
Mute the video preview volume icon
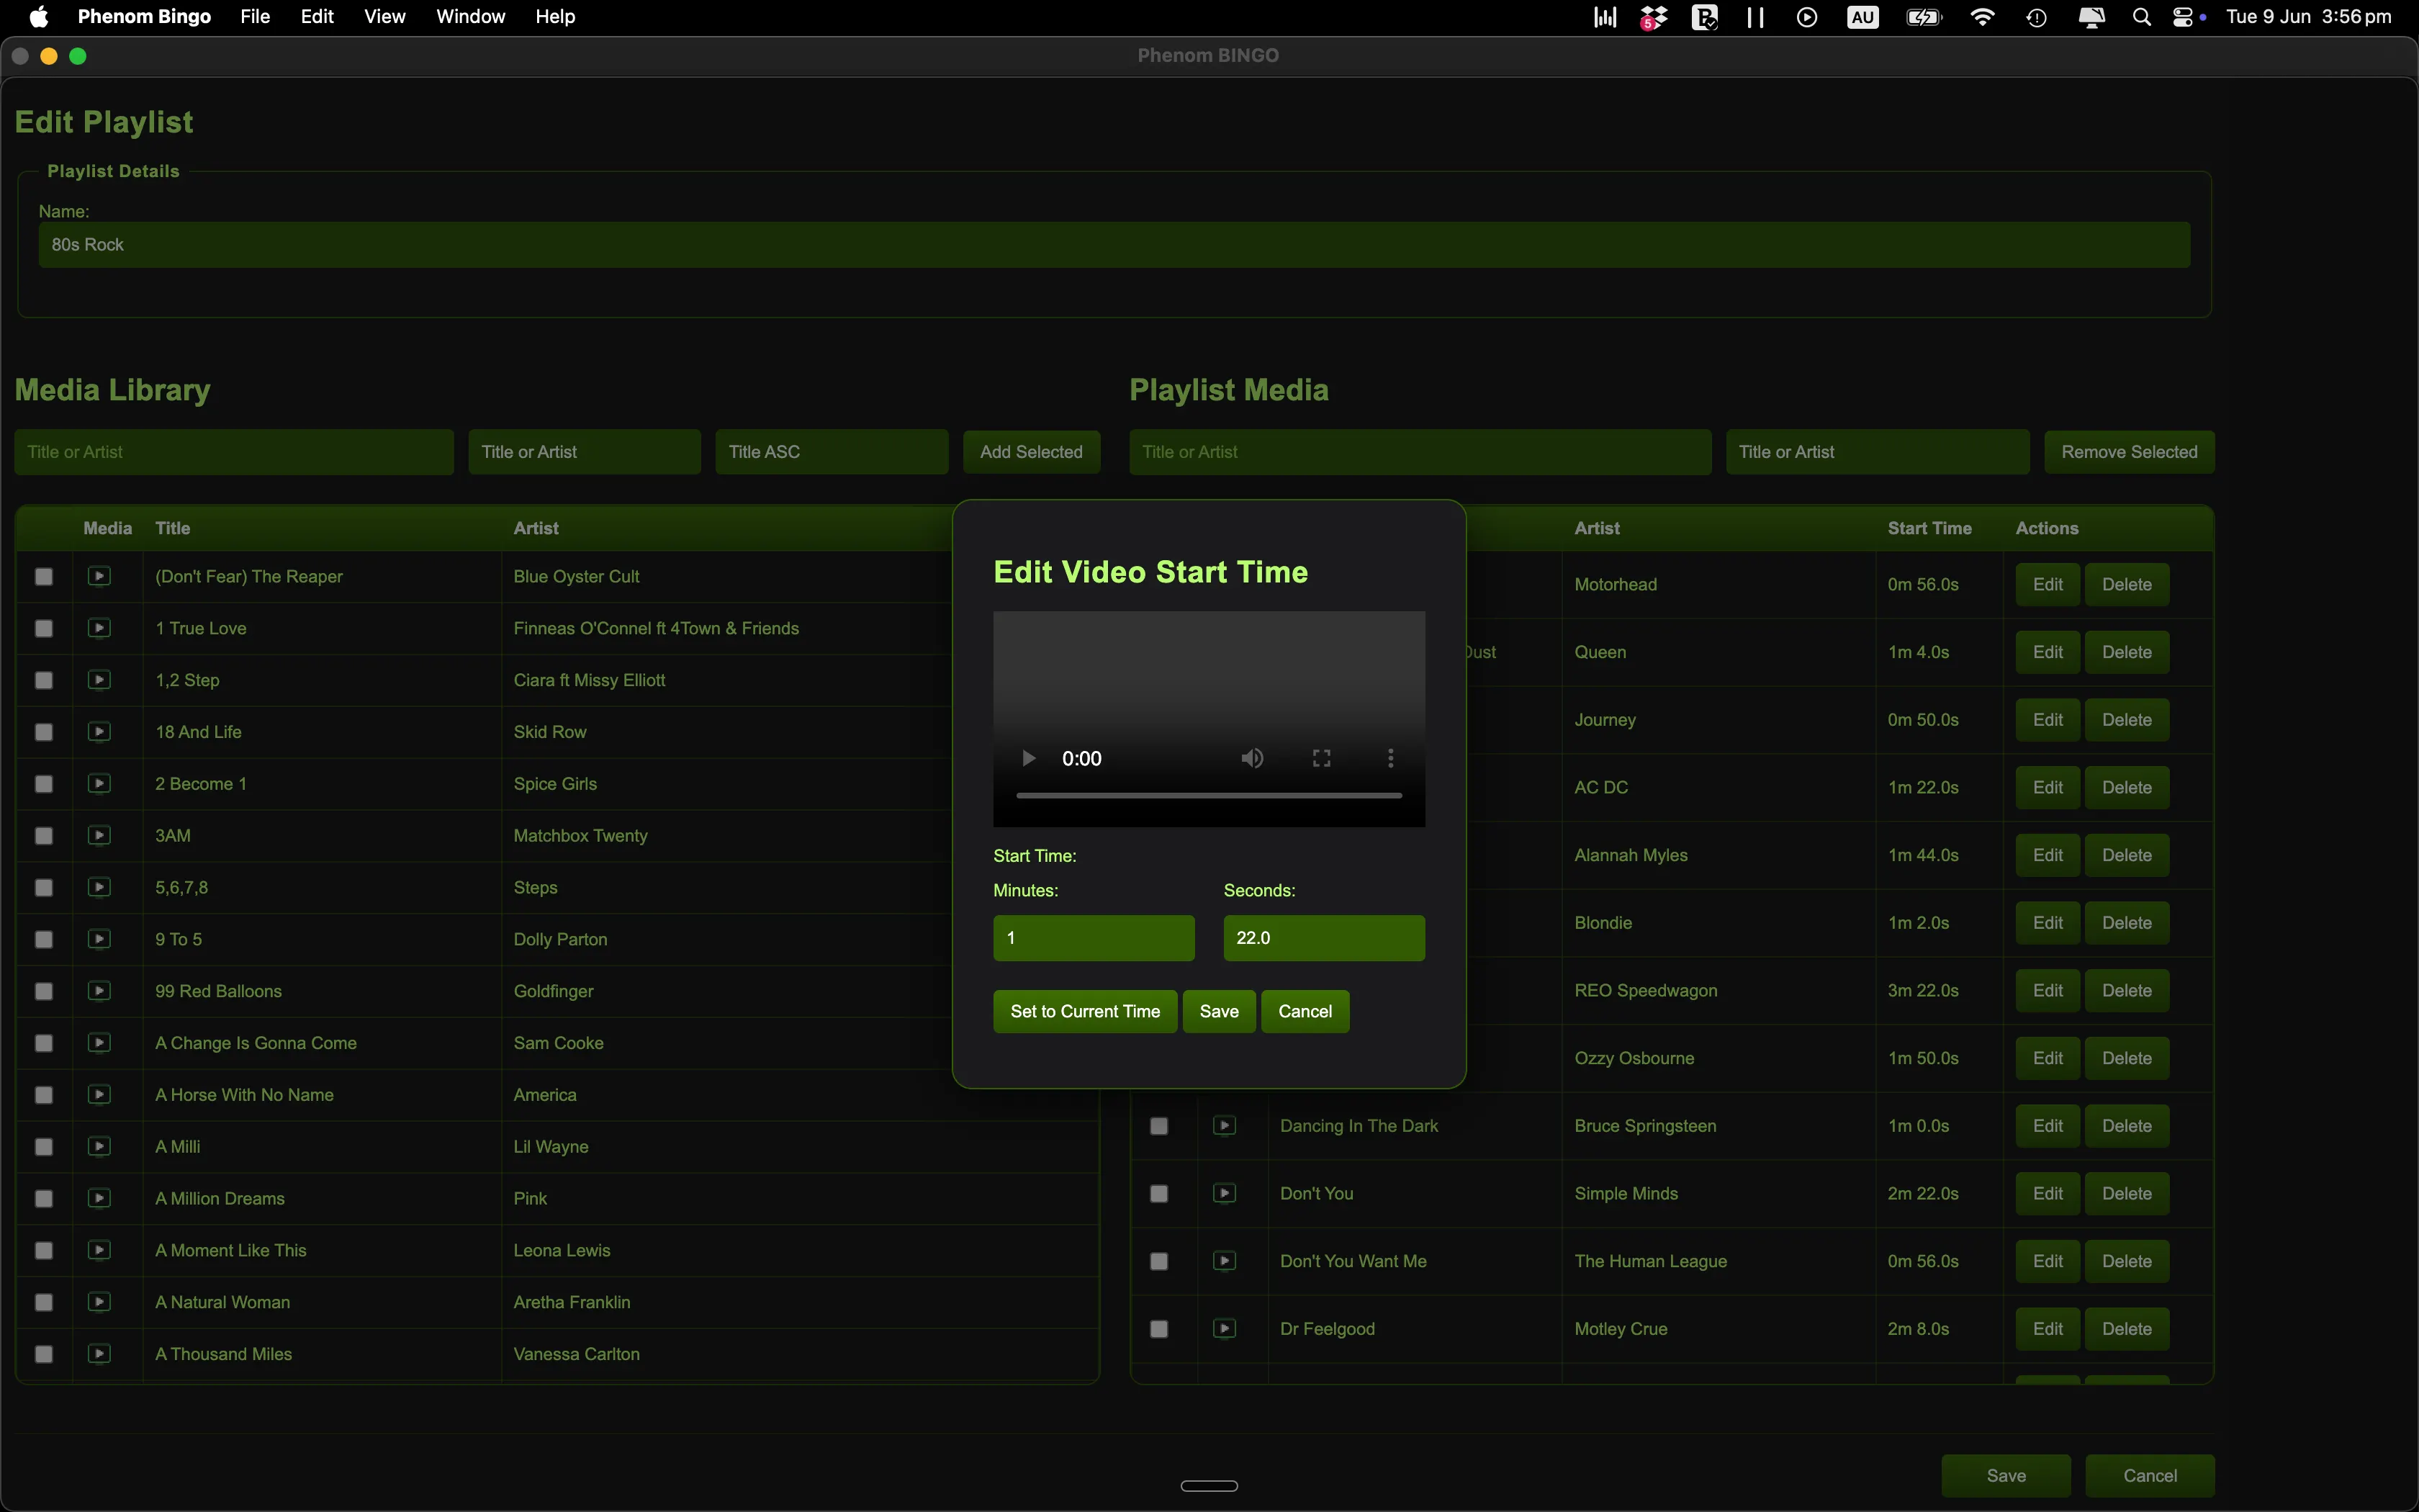pos(1253,758)
